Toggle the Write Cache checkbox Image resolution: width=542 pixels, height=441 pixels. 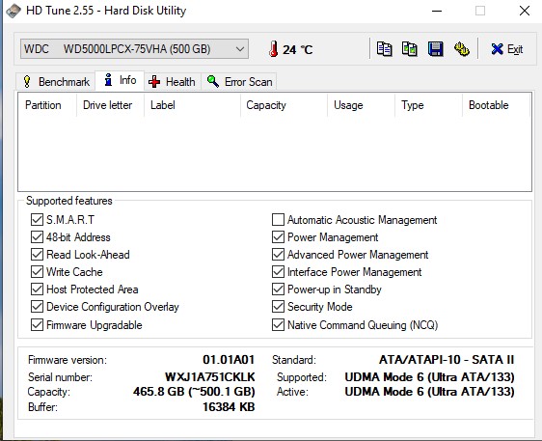[37, 272]
